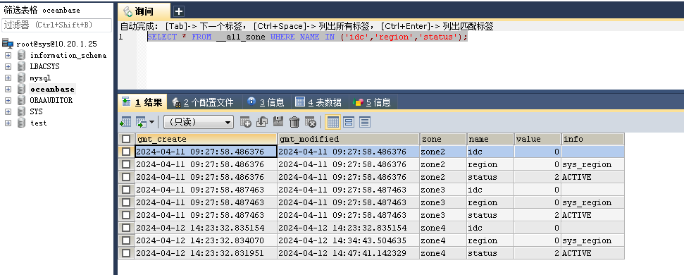Expand the LBACSYS database node

point(8,67)
